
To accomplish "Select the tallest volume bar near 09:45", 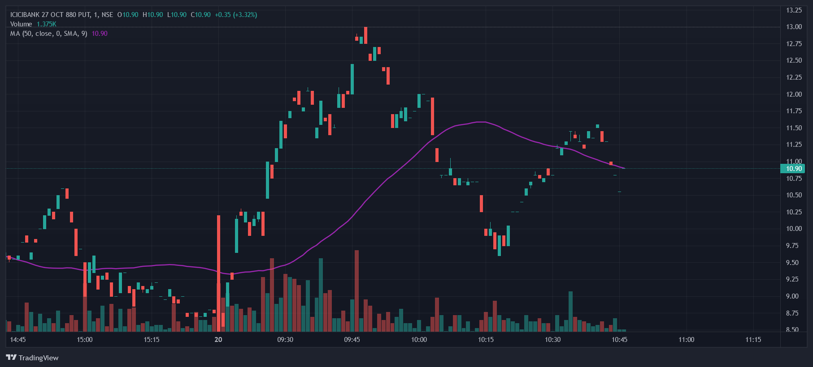I will (x=357, y=291).
